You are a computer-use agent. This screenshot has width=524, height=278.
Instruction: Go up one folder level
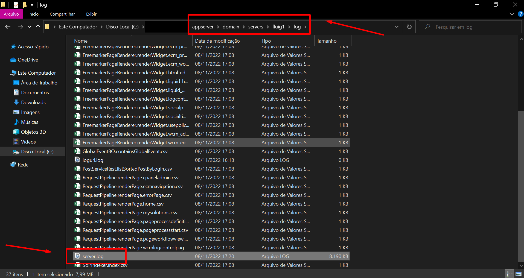(x=38, y=27)
